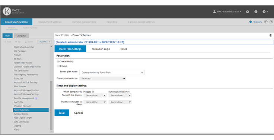
Task: Open Turn off display on batteries dropdown
Action: [x=120, y=95]
